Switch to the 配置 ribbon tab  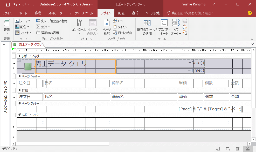121,13
